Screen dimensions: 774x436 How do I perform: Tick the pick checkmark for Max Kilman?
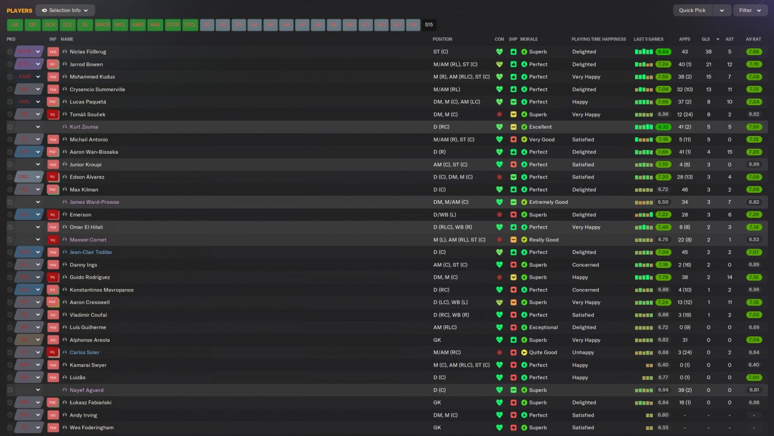click(10, 190)
